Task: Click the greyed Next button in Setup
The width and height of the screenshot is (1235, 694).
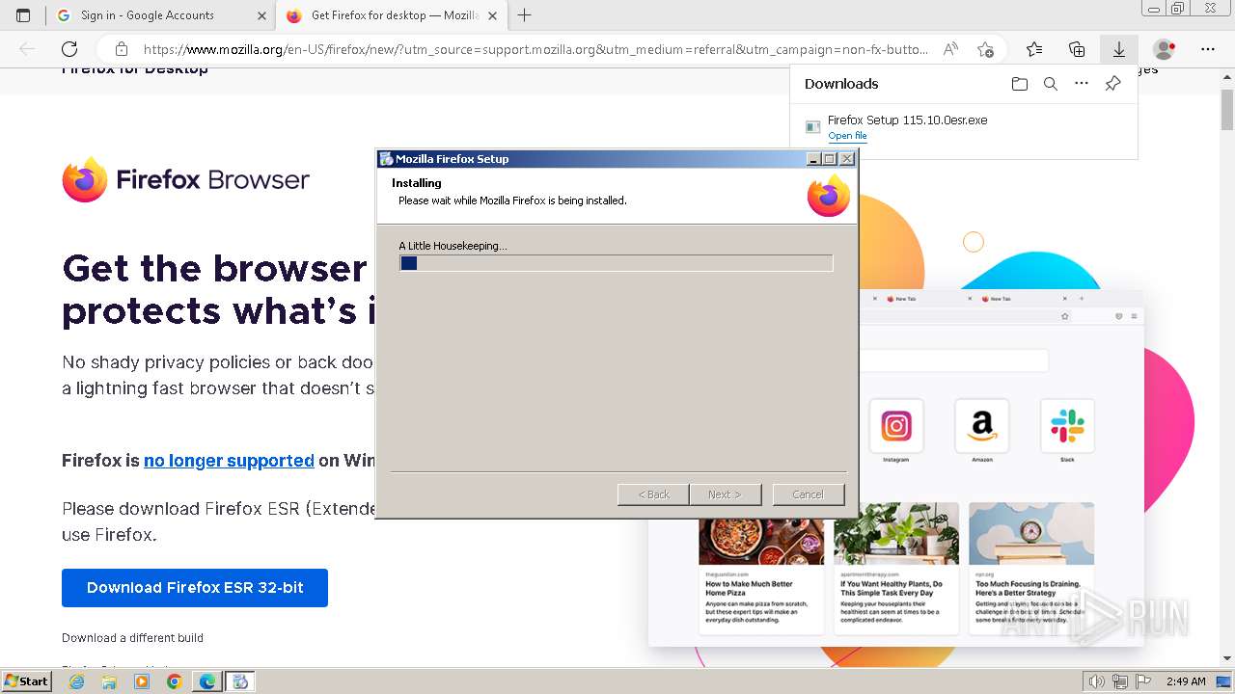Action: pos(726,494)
